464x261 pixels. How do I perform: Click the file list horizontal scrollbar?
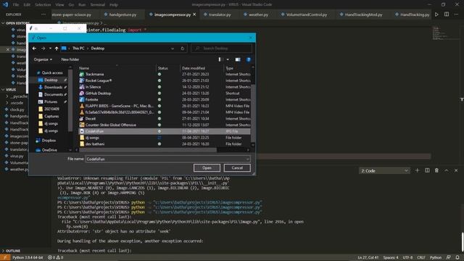[x=148, y=150]
